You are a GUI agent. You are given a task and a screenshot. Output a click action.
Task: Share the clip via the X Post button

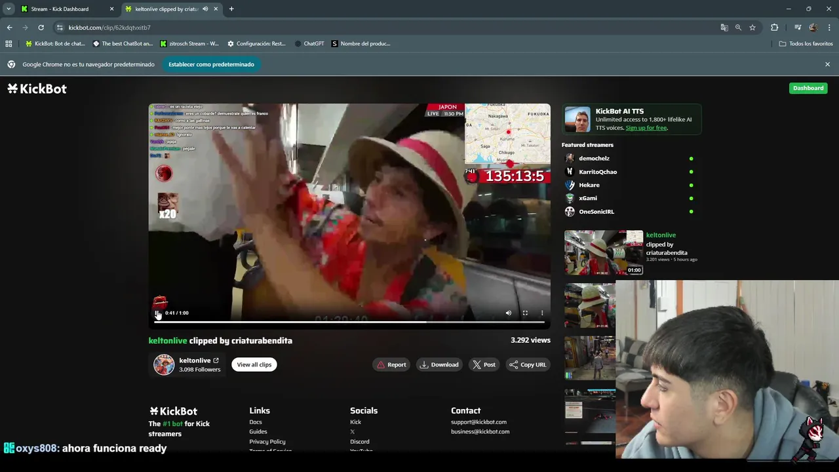(484, 364)
